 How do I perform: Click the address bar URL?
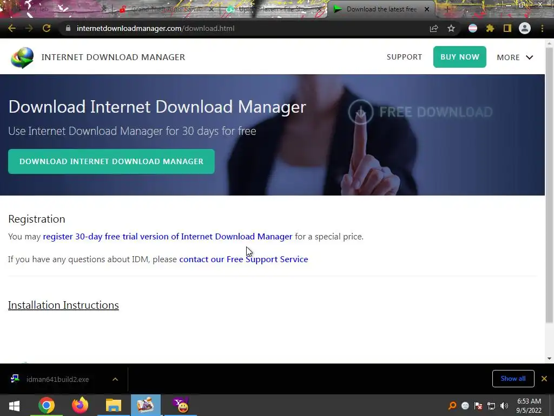(155, 28)
